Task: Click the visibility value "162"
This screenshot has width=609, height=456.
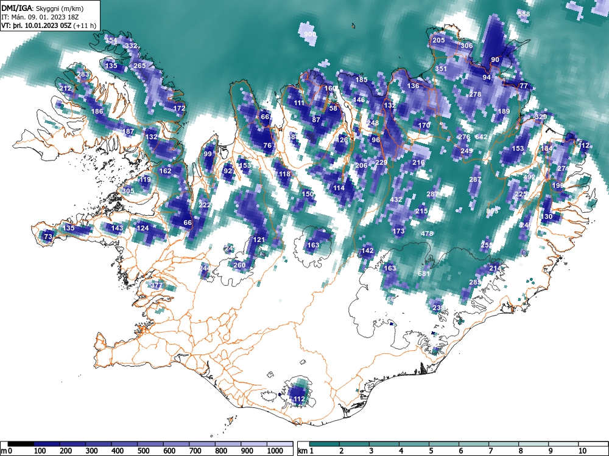Action: tap(165, 171)
